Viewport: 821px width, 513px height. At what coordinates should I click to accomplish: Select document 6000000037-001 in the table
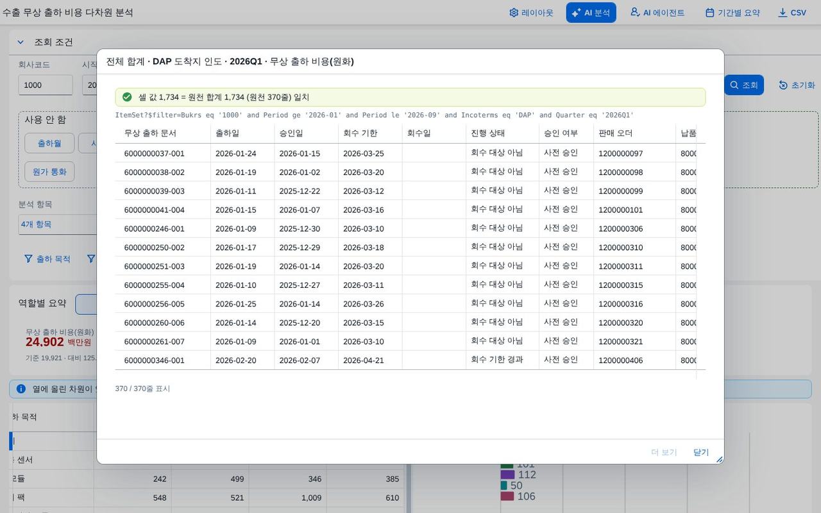[155, 153]
